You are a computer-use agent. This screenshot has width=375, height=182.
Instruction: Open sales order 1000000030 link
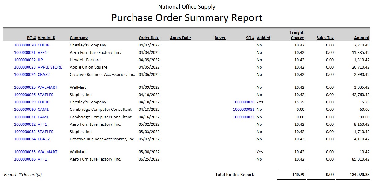click(244, 102)
